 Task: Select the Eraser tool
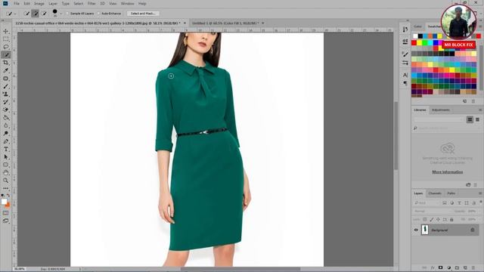pos(6,110)
